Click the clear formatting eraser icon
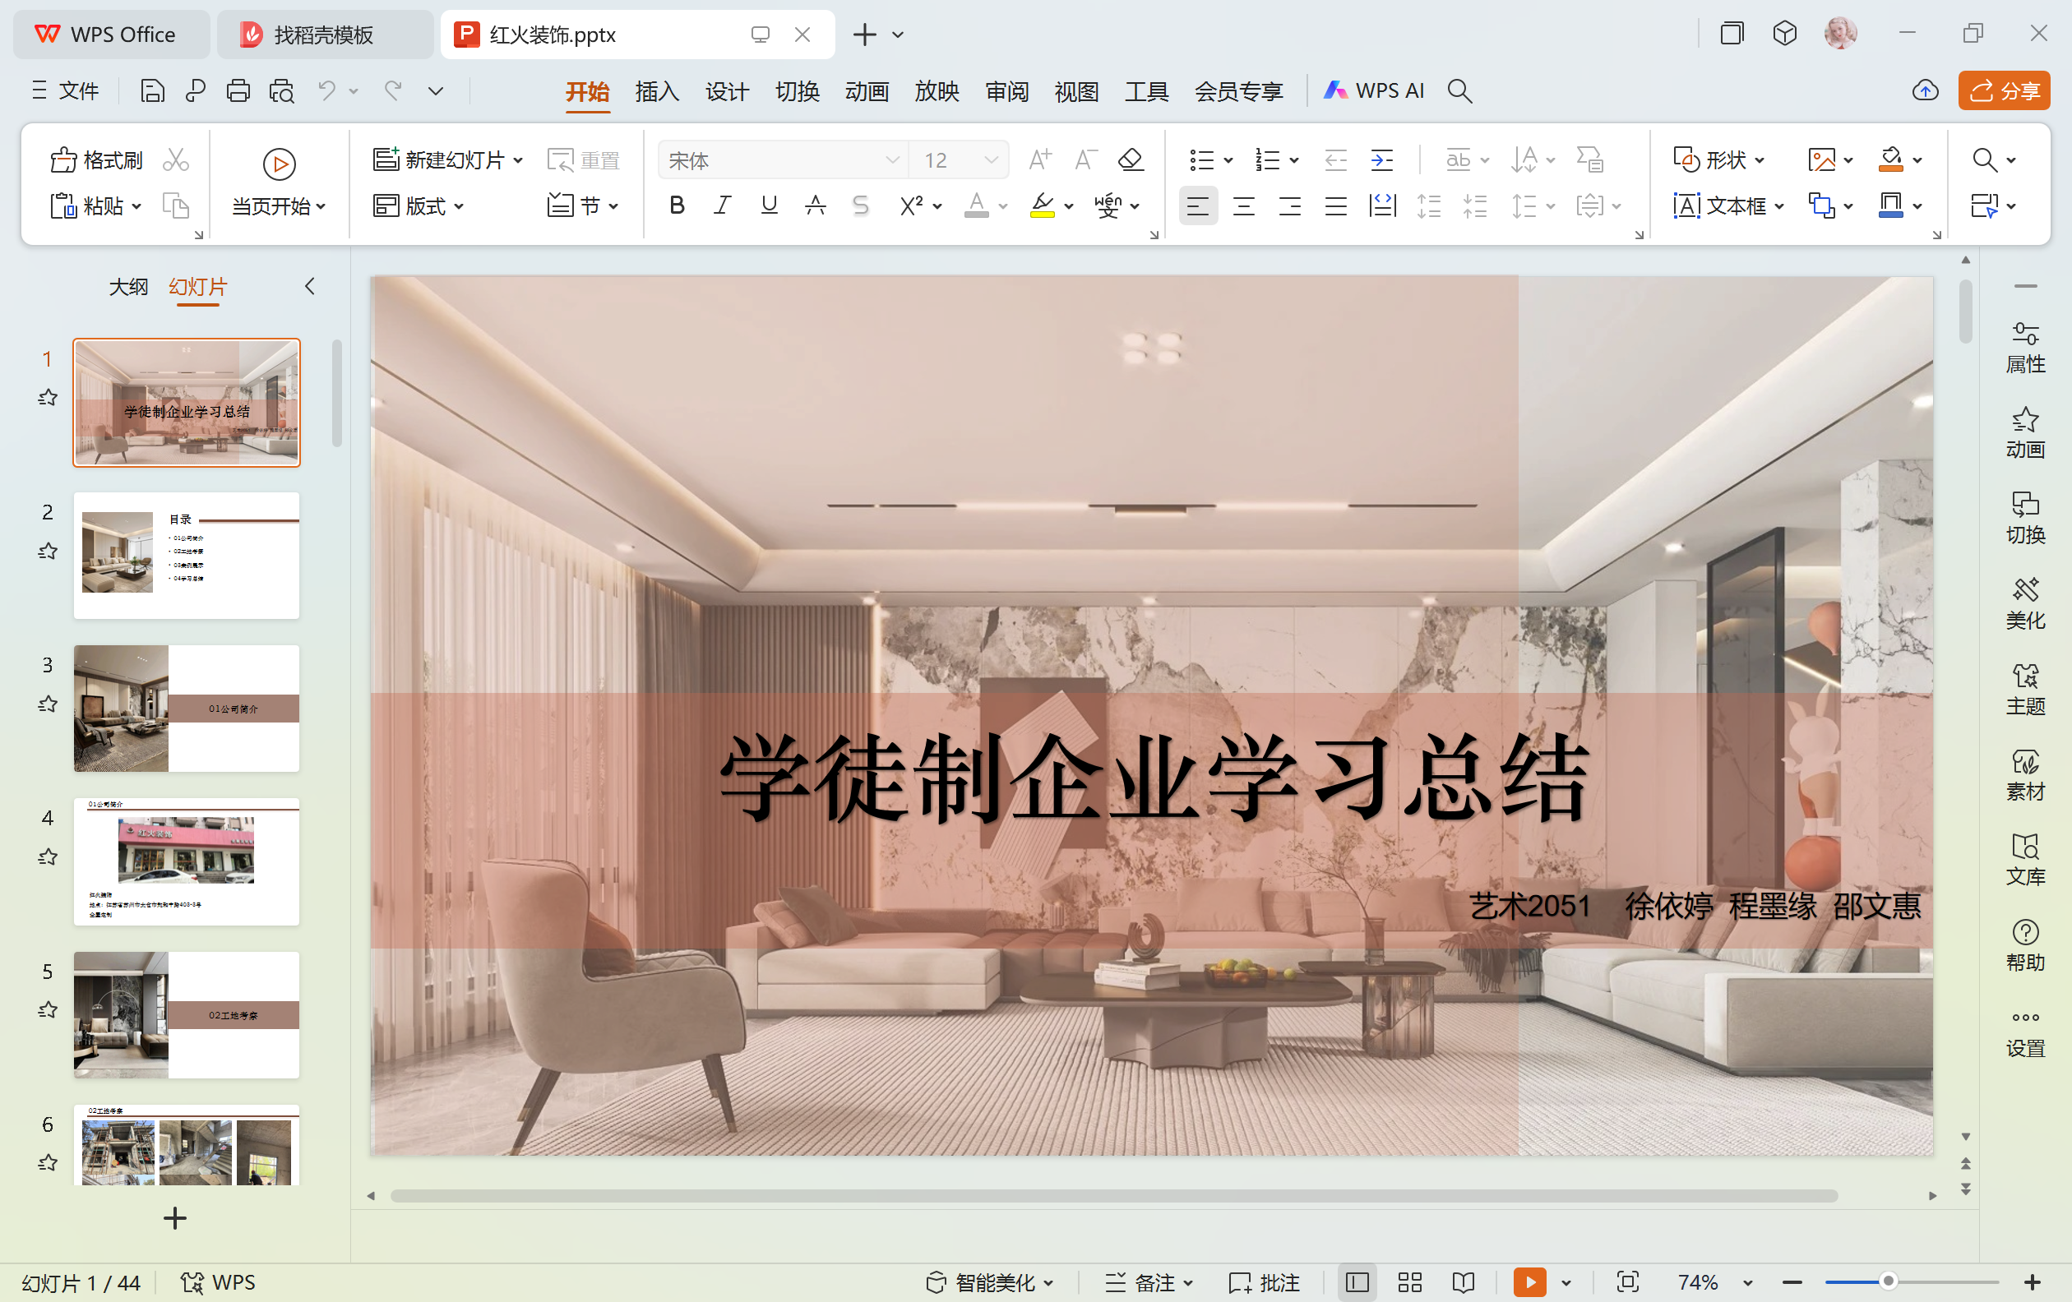This screenshot has width=2072, height=1302. [x=1130, y=160]
